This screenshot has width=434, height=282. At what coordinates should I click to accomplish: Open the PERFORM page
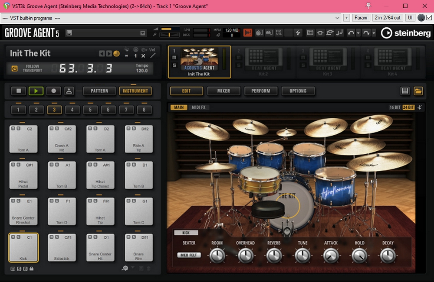pos(261,91)
